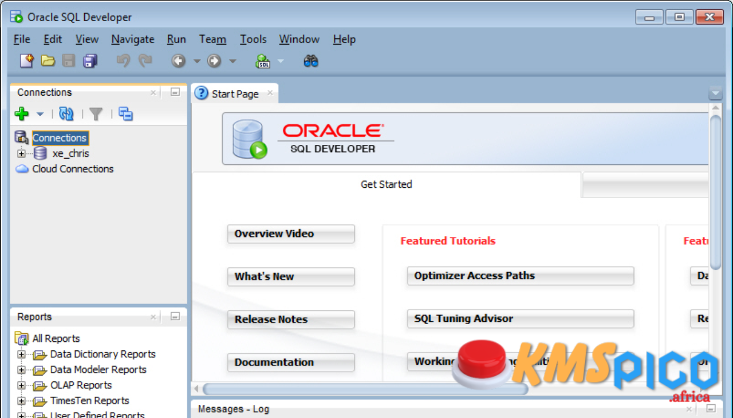Click the Back navigation arrow icon
Screen dimensions: 733x418
tap(179, 61)
